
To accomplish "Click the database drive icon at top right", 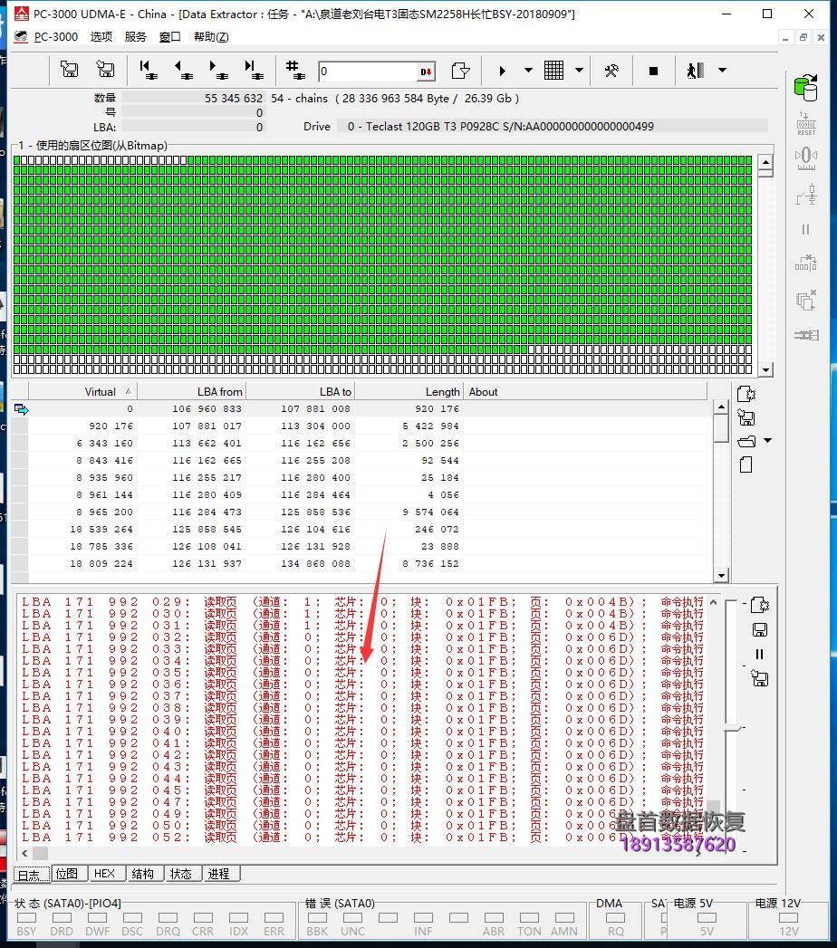I will coord(804,87).
